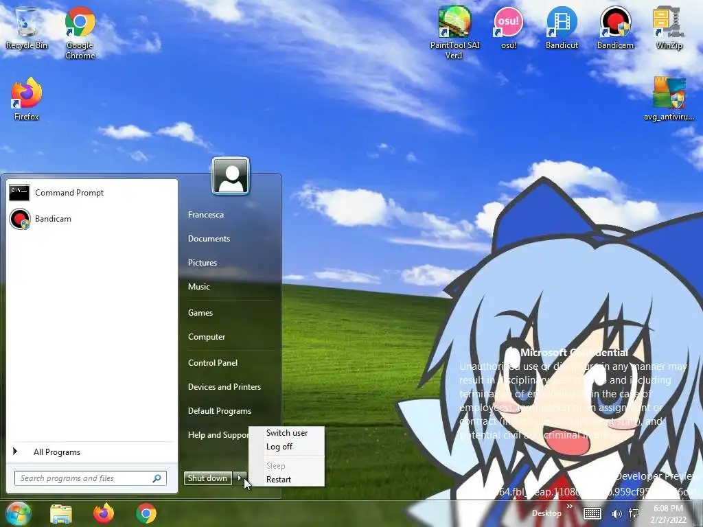This screenshot has width=703, height=527.
Task: Open network icon in system tray
Action: (x=634, y=513)
